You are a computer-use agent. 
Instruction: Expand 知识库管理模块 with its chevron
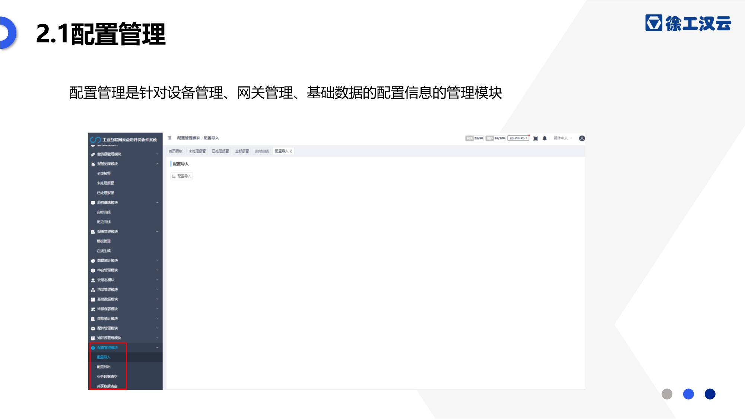pyautogui.click(x=157, y=338)
